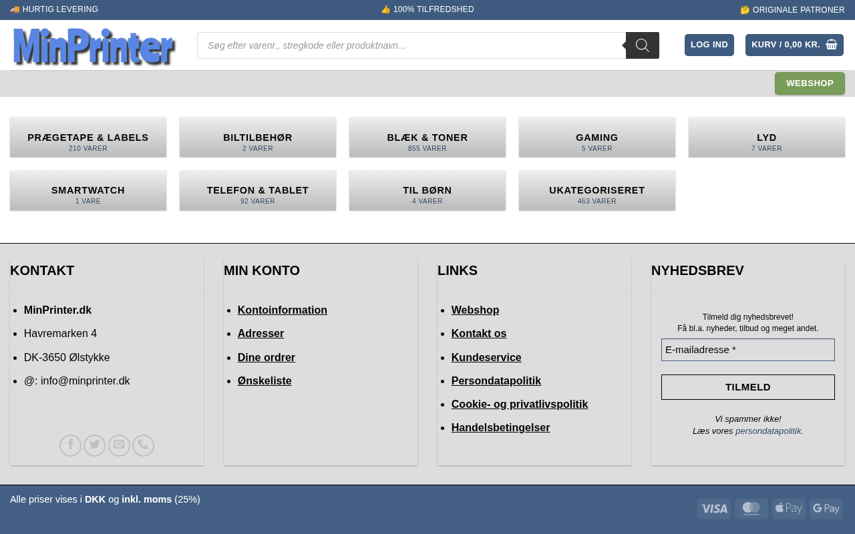Open the KURV / 0,00 KR. cart button
This screenshot has width=855, height=534.
click(794, 45)
